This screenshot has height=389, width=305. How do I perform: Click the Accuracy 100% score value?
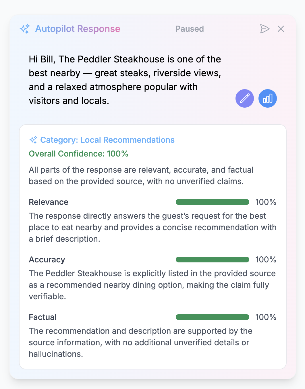(266, 260)
